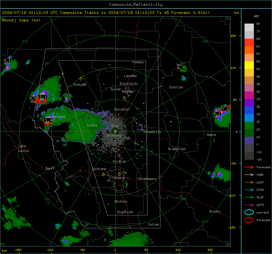Select the magenta 18TS arrow legend entry
The height and width of the screenshot is (254, 272).
(x=249, y=205)
